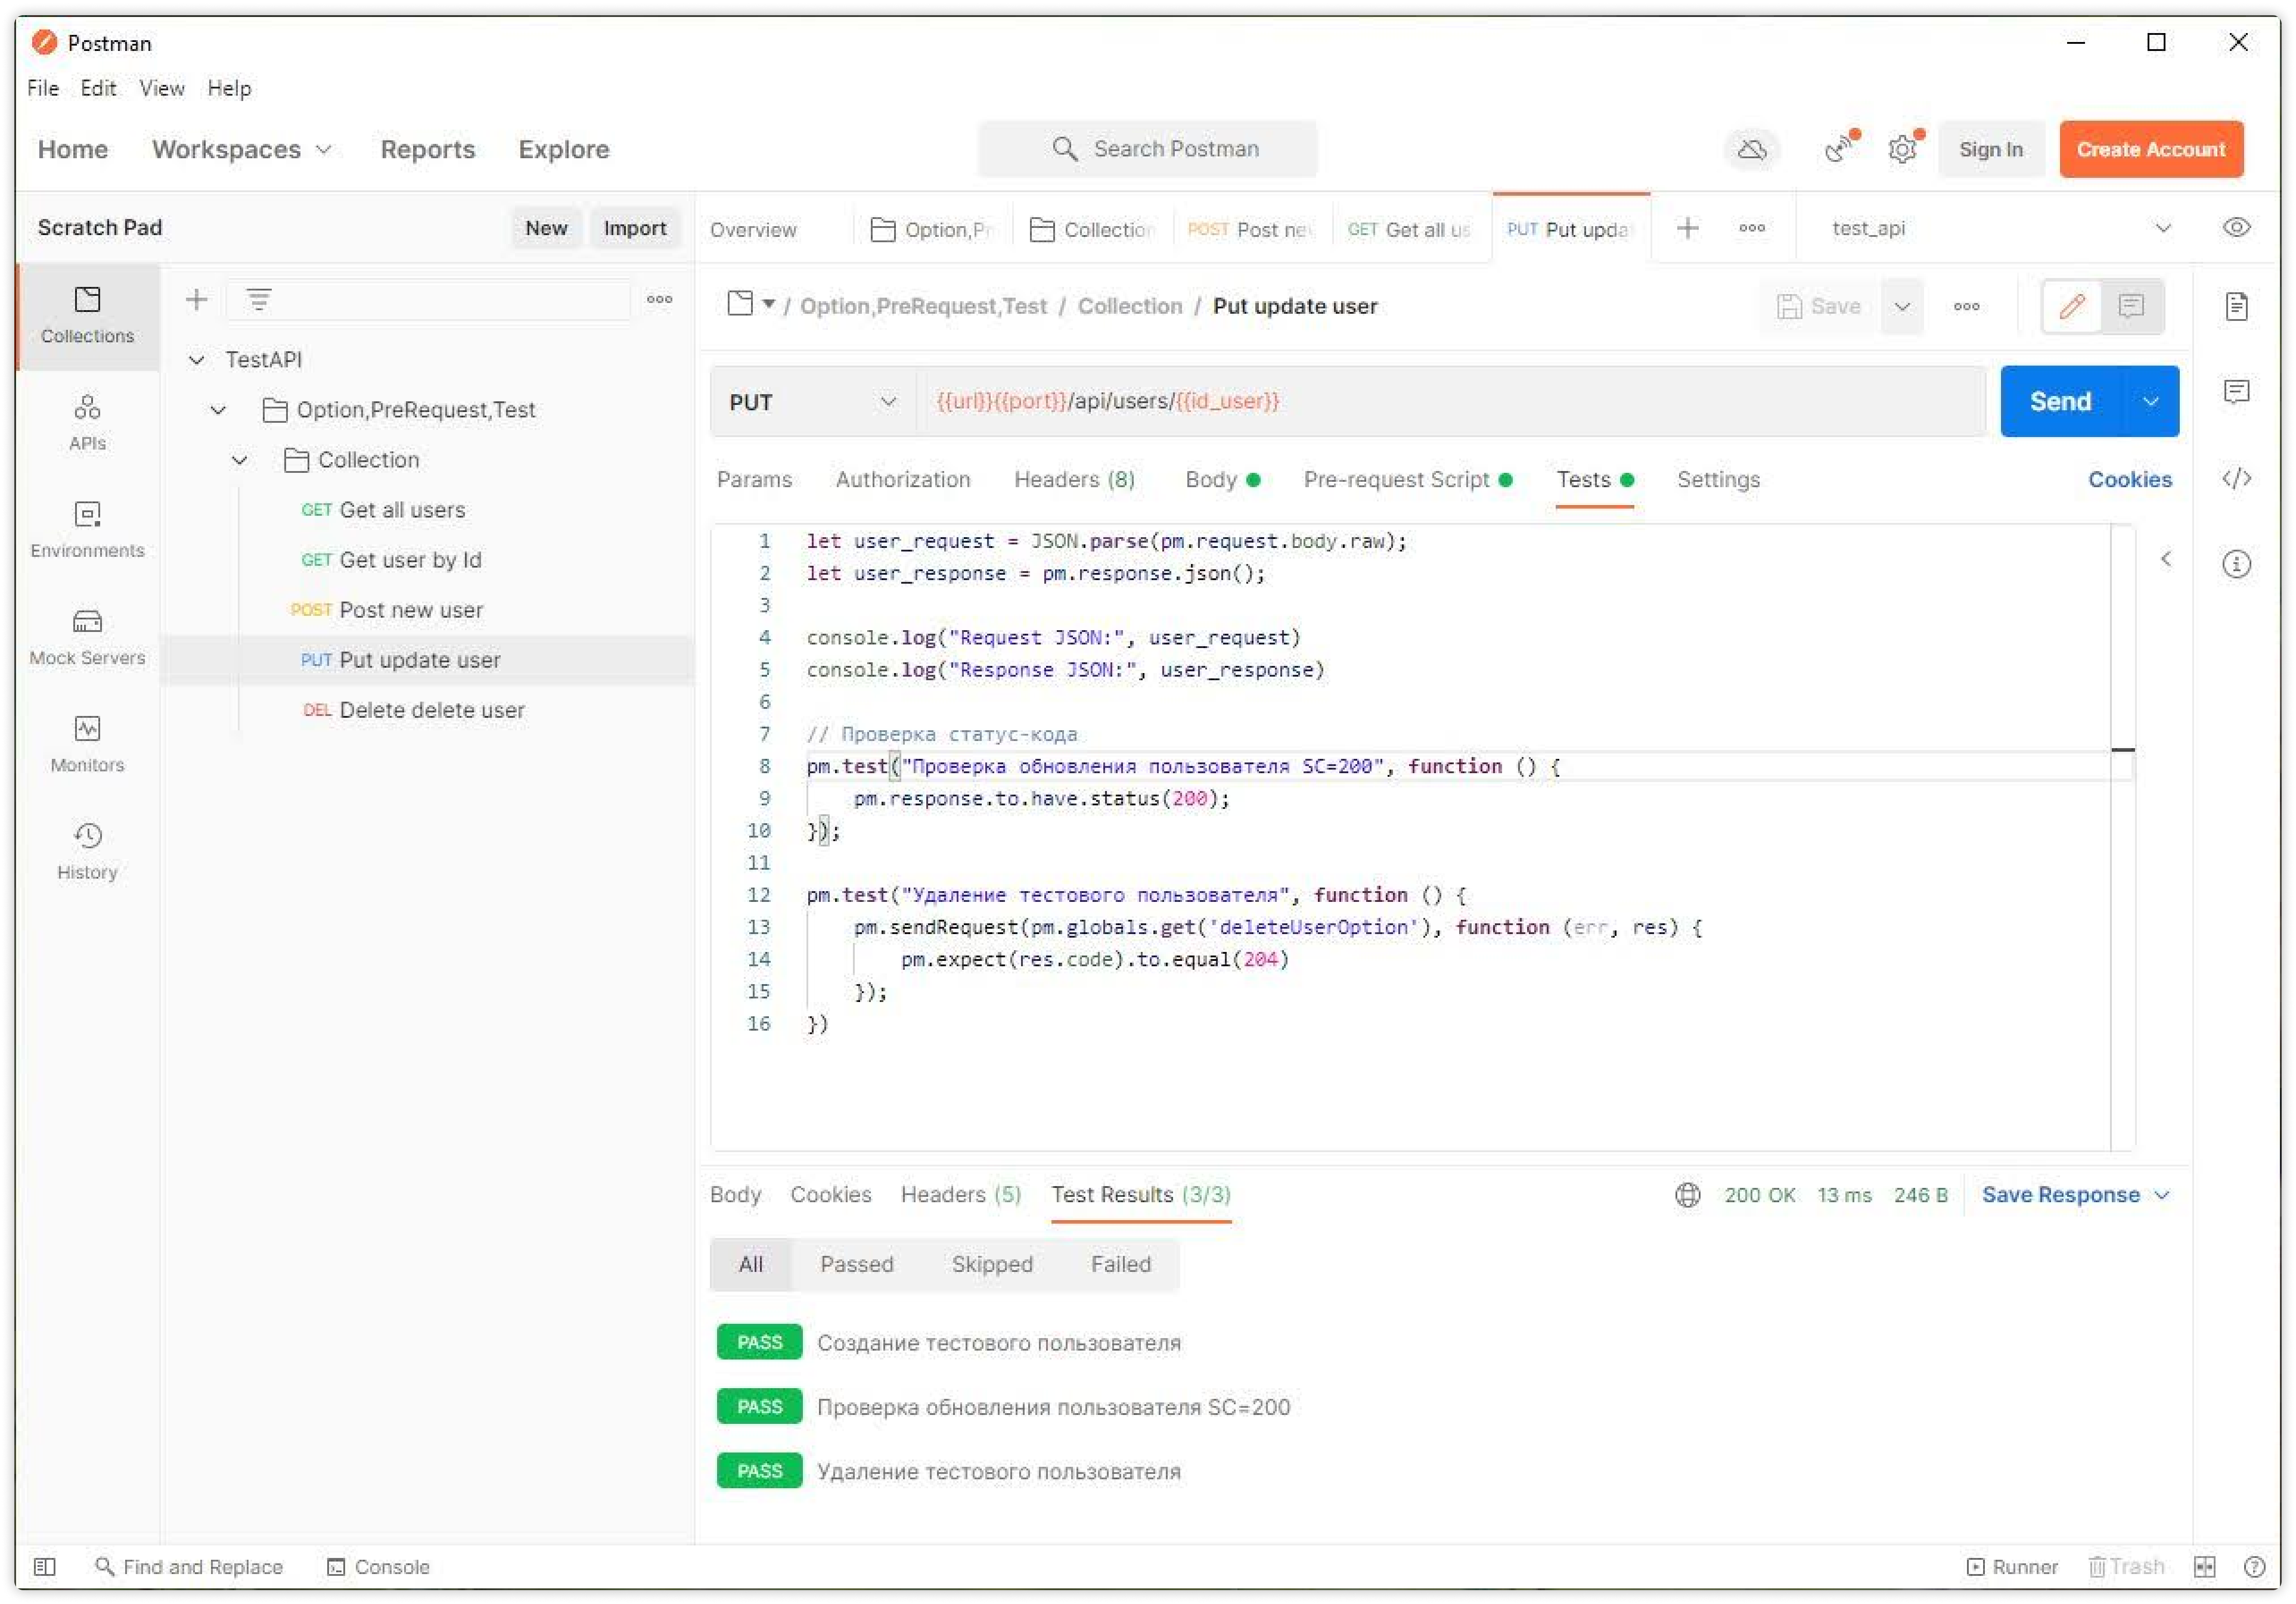Open the View menu

click(161, 88)
